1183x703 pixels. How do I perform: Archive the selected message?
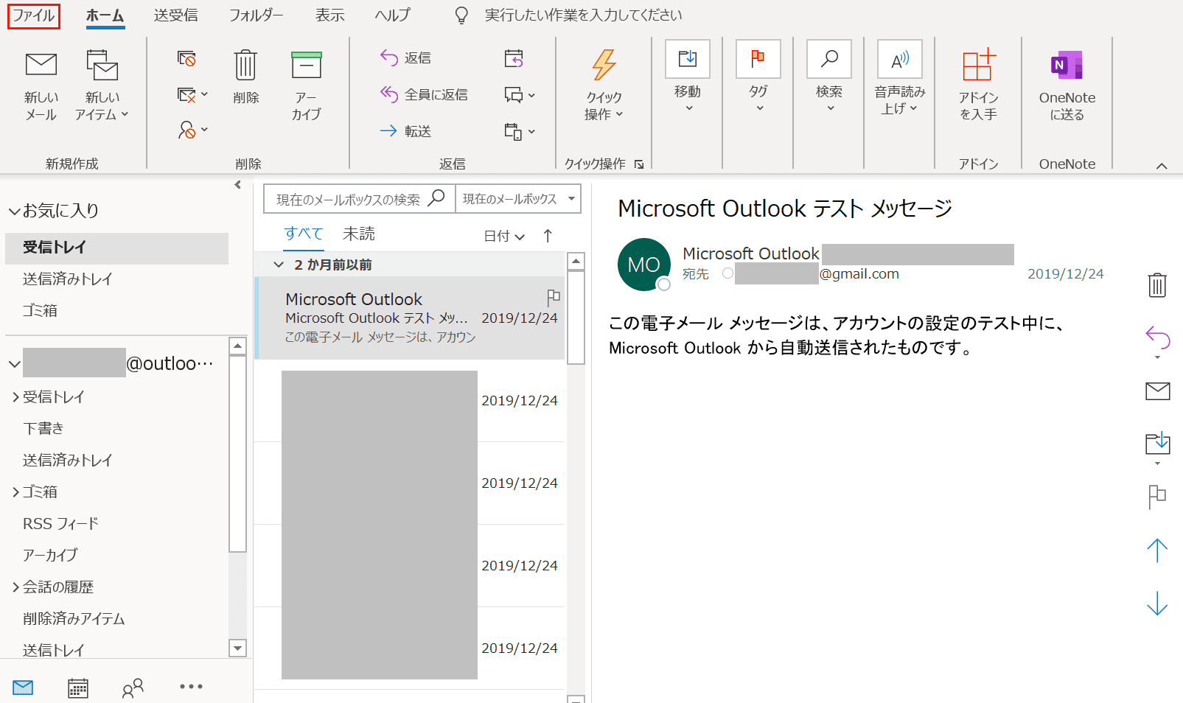306,85
